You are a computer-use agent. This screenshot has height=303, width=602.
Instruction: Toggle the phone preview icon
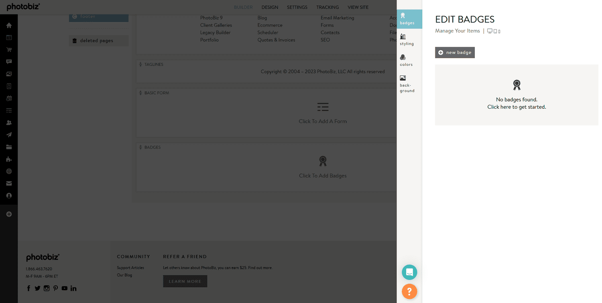(x=498, y=31)
